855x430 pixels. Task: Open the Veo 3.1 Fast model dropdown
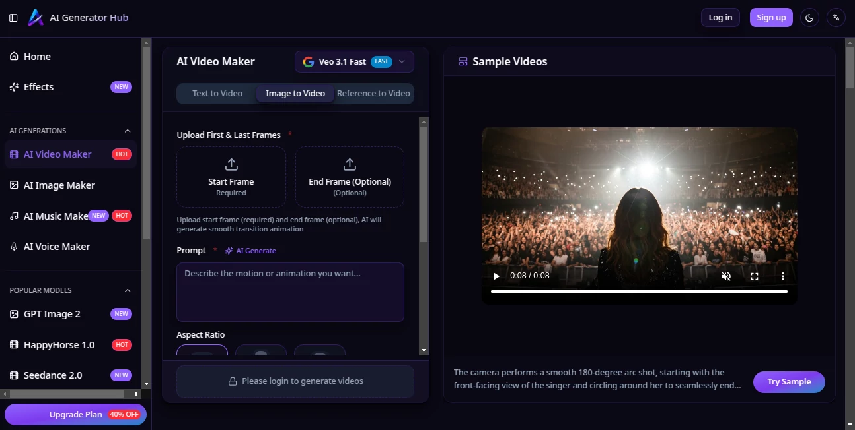[x=354, y=61]
